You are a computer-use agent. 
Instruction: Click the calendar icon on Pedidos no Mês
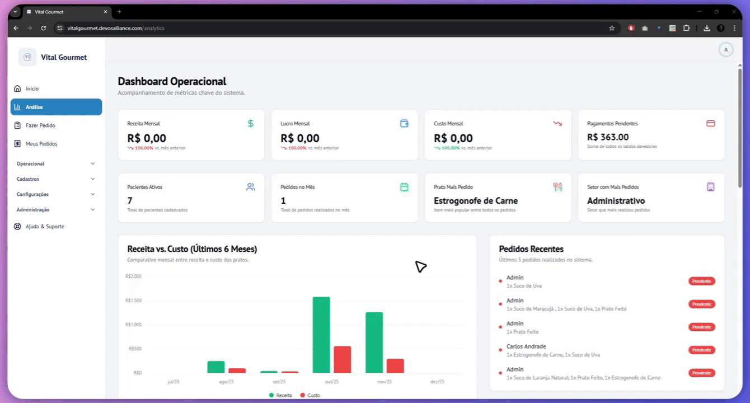tap(404, 187)
